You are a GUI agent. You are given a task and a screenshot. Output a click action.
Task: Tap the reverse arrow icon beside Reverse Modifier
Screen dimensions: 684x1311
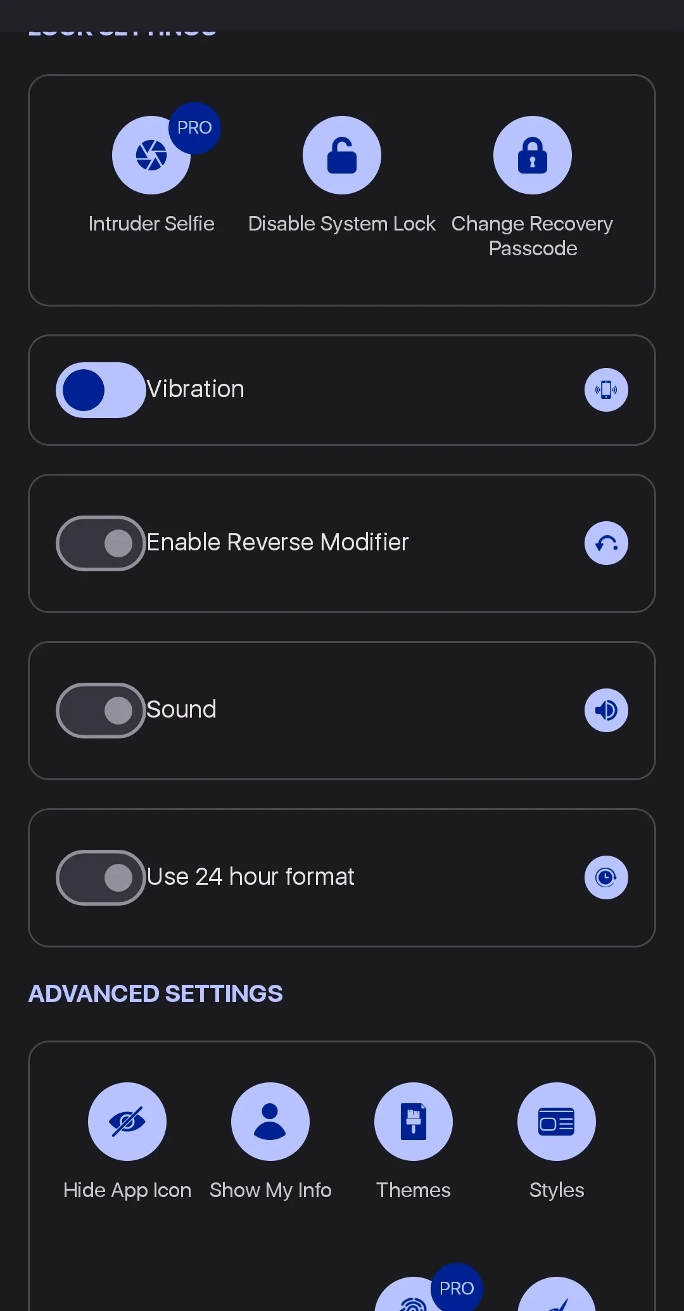[606, 543]
